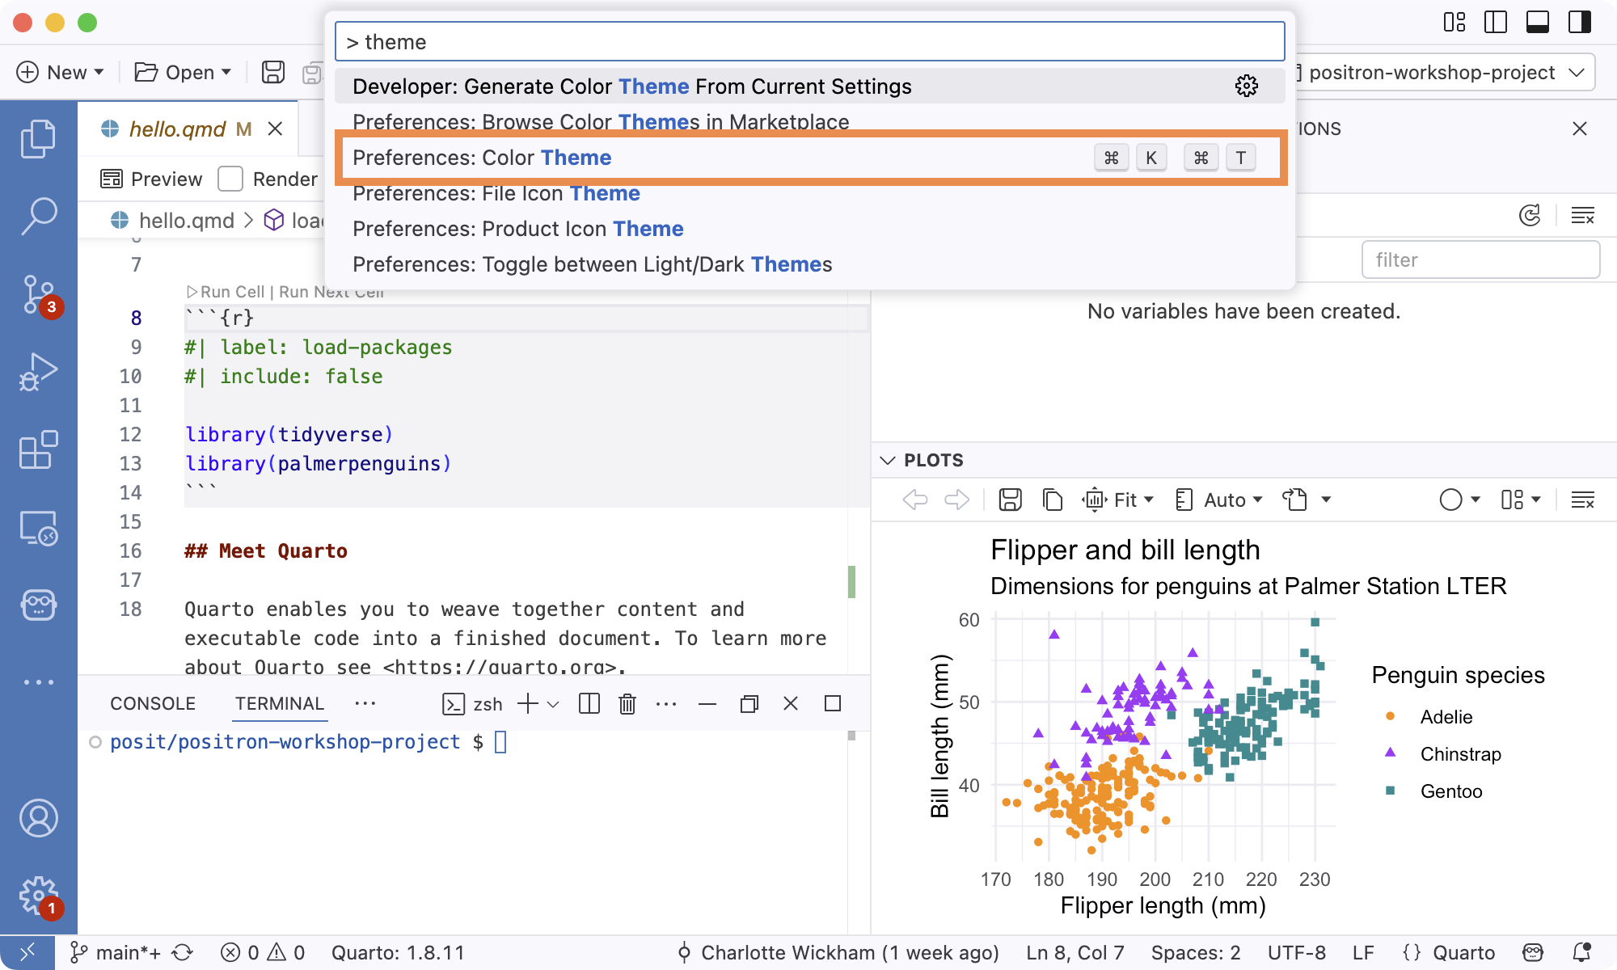Open Customize Layout button
This screenshot has width=1617, height=970.
click(x=1454, y=22)
